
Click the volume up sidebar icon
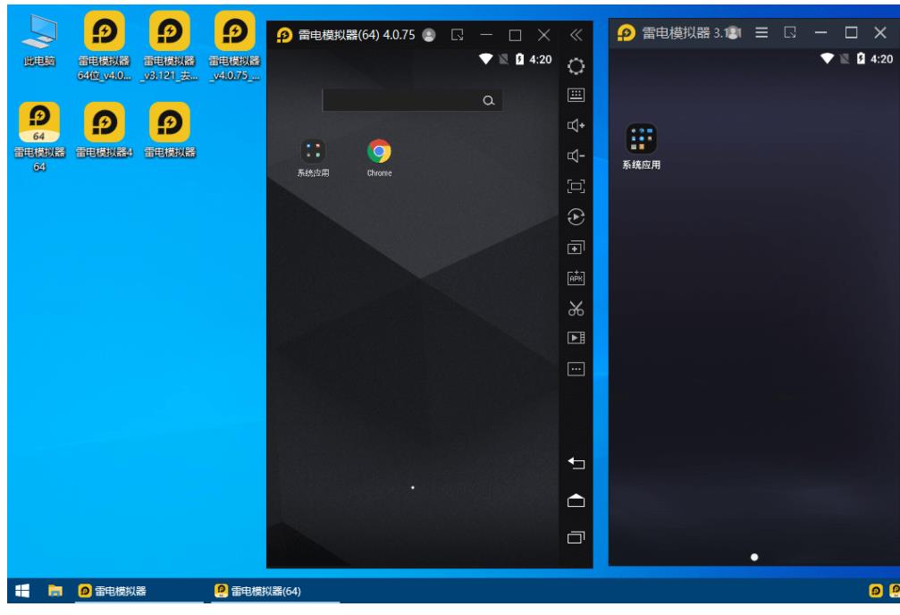click(576, 125)
